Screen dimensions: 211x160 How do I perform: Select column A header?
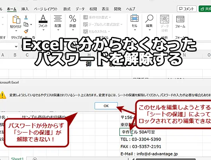click(2, 55)
